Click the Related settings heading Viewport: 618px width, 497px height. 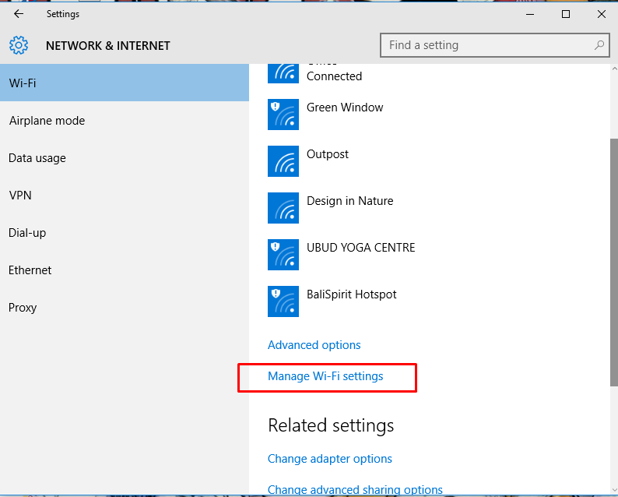tap(331, 425)
